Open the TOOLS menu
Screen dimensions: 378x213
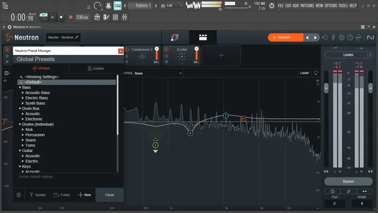[343, 6]
